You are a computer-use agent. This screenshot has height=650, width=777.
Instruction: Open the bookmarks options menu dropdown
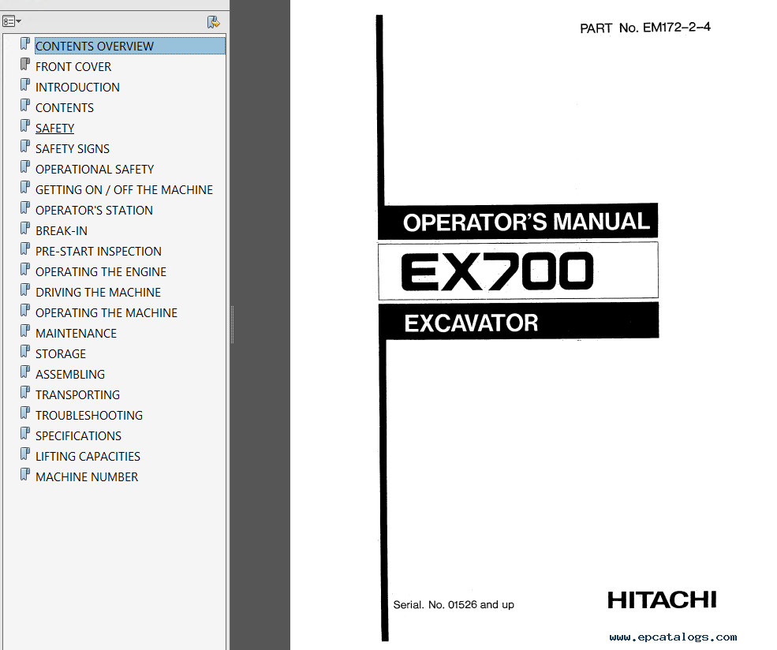click(x=11, y=21)
